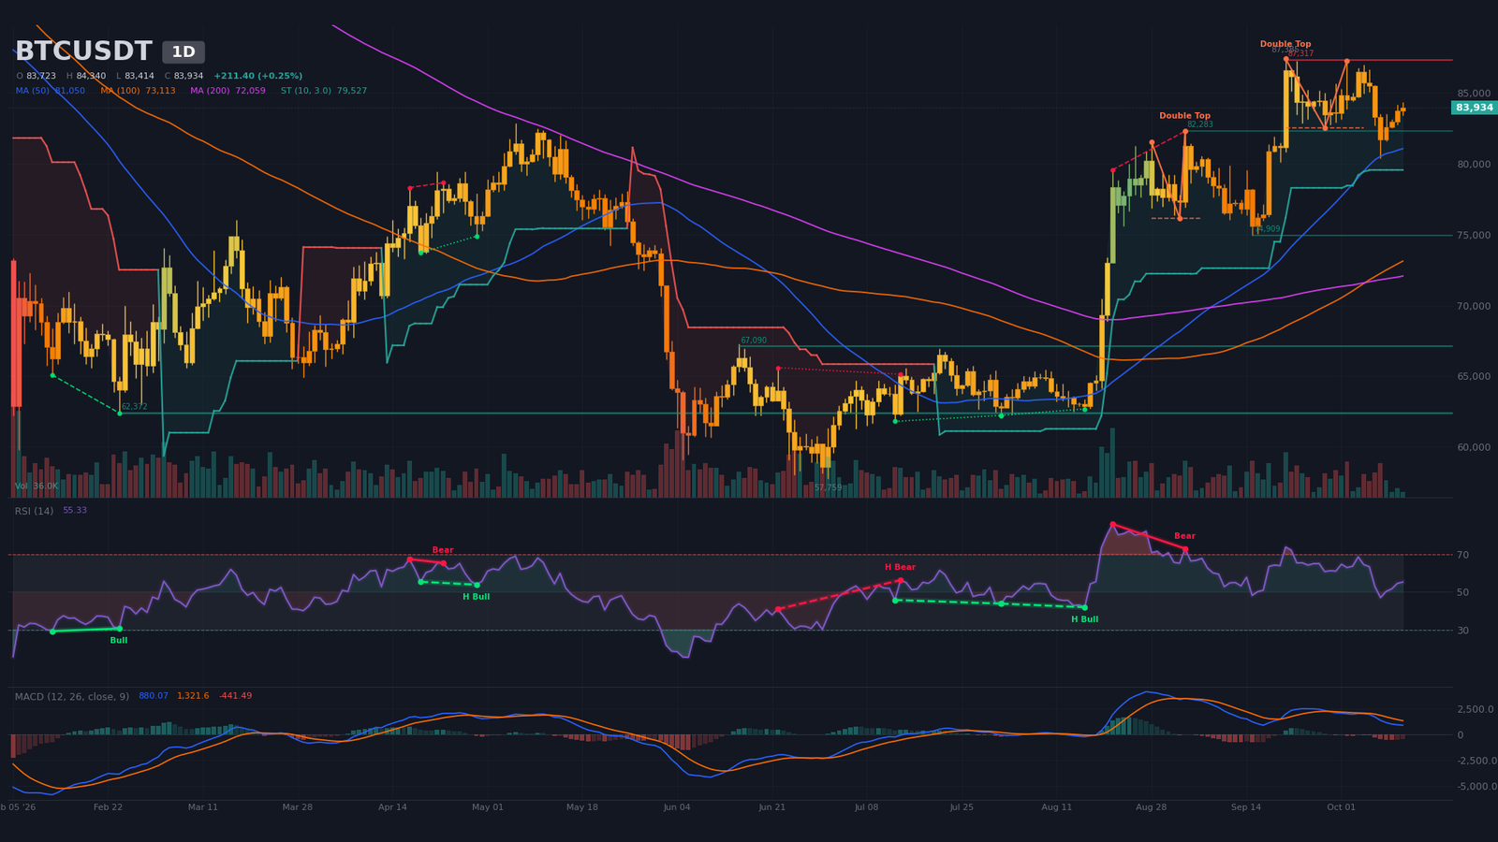The image size is (1498, 842).
Task: Click the MACD value 880.07
Action: 154,696
